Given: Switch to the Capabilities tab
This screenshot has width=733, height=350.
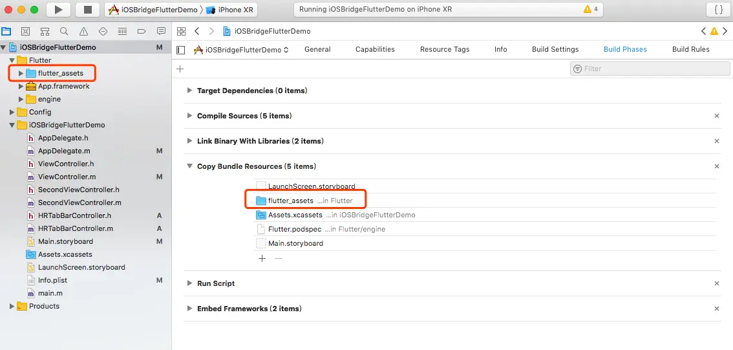Looking at the screenshot, I should point(375,49).
